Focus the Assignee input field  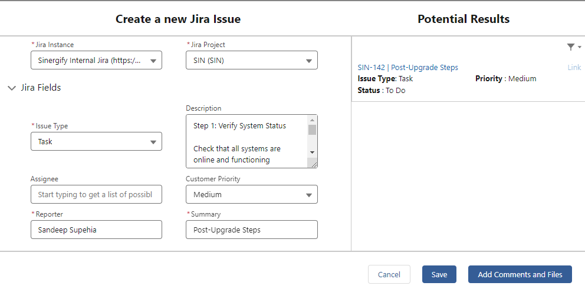click(x=96, y=194)
